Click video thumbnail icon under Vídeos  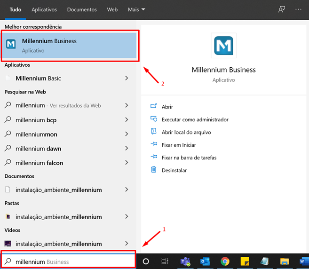(x=8, y=244)
